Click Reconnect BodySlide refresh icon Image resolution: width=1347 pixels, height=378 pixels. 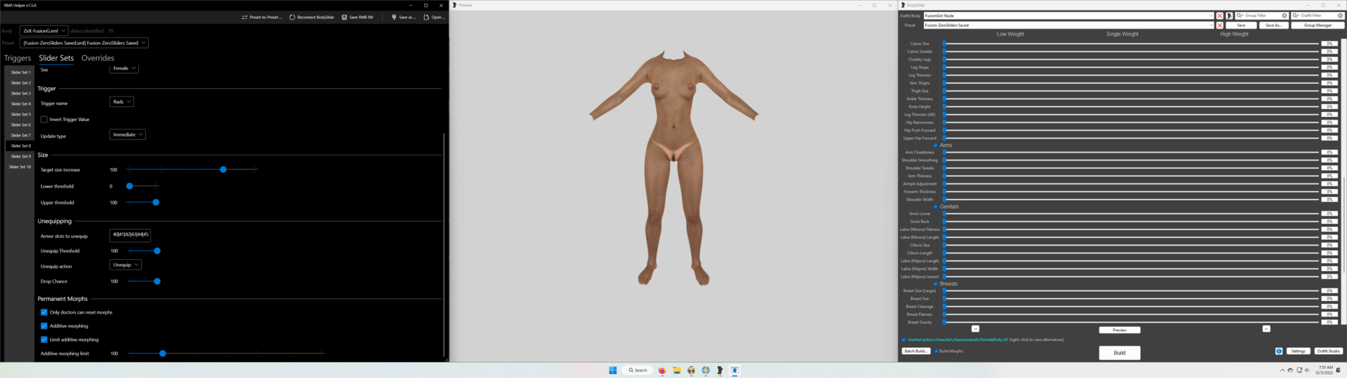click(x=292, y=17)
